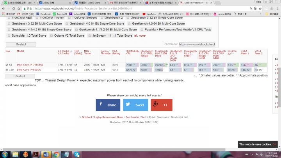Sort table by Model column header
281x158 pixels.
20,51
